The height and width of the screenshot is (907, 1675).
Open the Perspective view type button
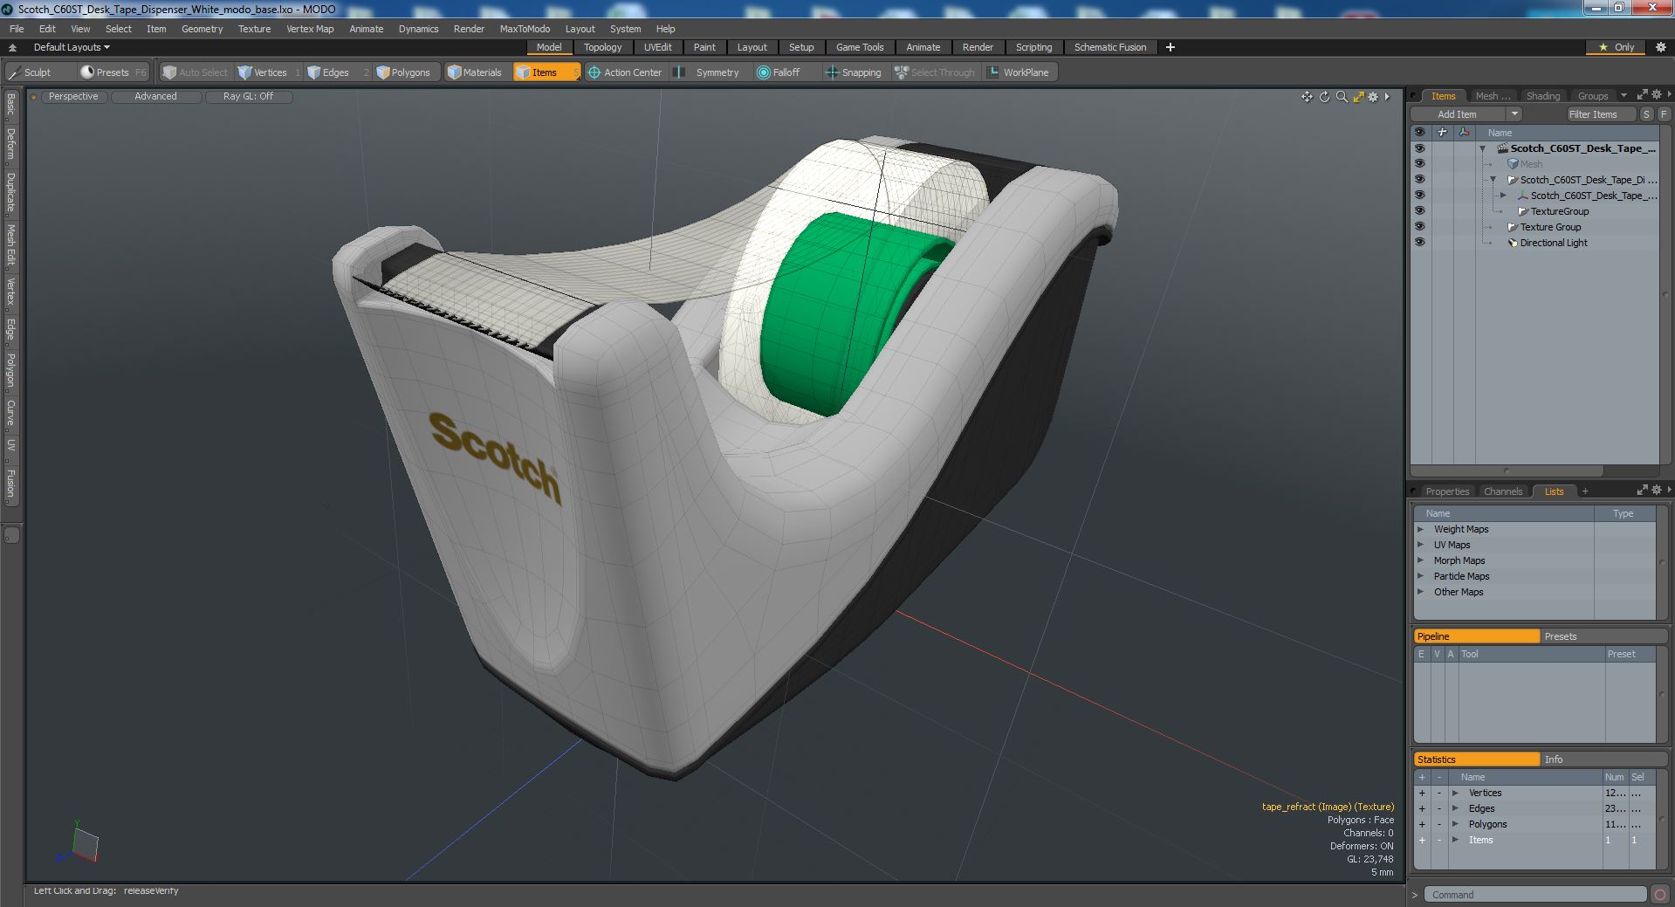point(73,97)
